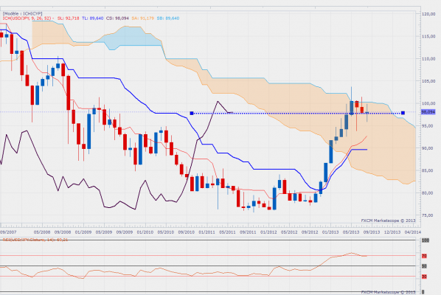Click the left handle of dotted horizontal line
Image resolution: width=441 pixels, height=295 pixels.
pyautogui.click(x=192, y=113)
